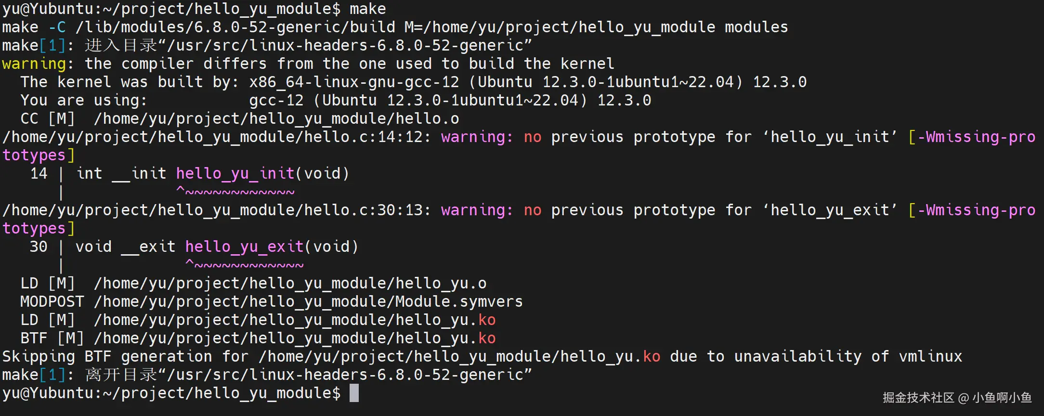This screenshot has width=1044, height=416.
Task: Click "Skipping BTF" at the start of its line
Action: (57, 356)
